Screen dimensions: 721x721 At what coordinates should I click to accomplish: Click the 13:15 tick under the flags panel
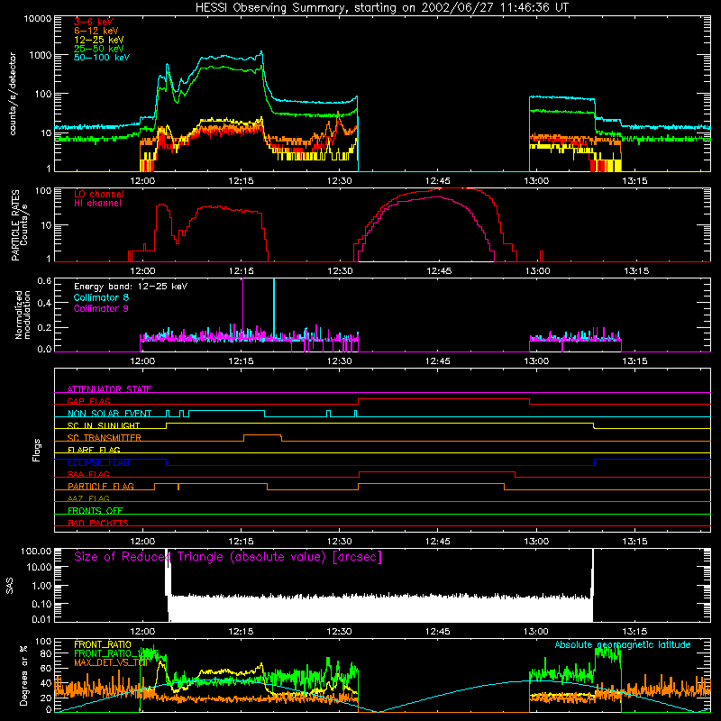click(634, 541)
